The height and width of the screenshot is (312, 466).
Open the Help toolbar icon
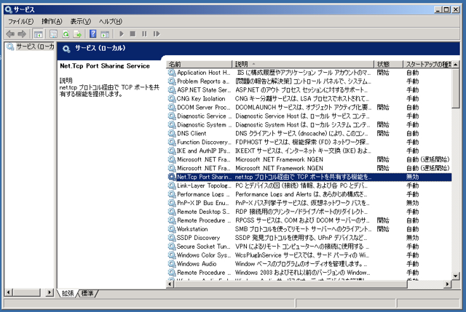pyautogui.click(x=93, y=34)
